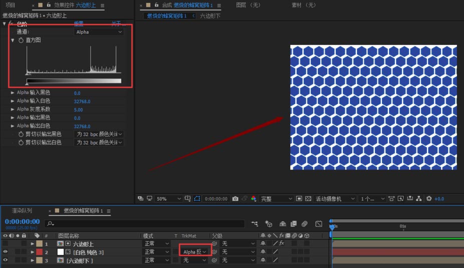Screen dimensions: 464x268
Task: Click the 重置 reset link for the effect
Action: click(79, 23)
